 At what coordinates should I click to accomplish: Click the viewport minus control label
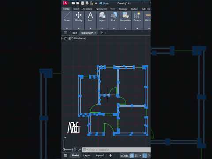coord(63,38)
